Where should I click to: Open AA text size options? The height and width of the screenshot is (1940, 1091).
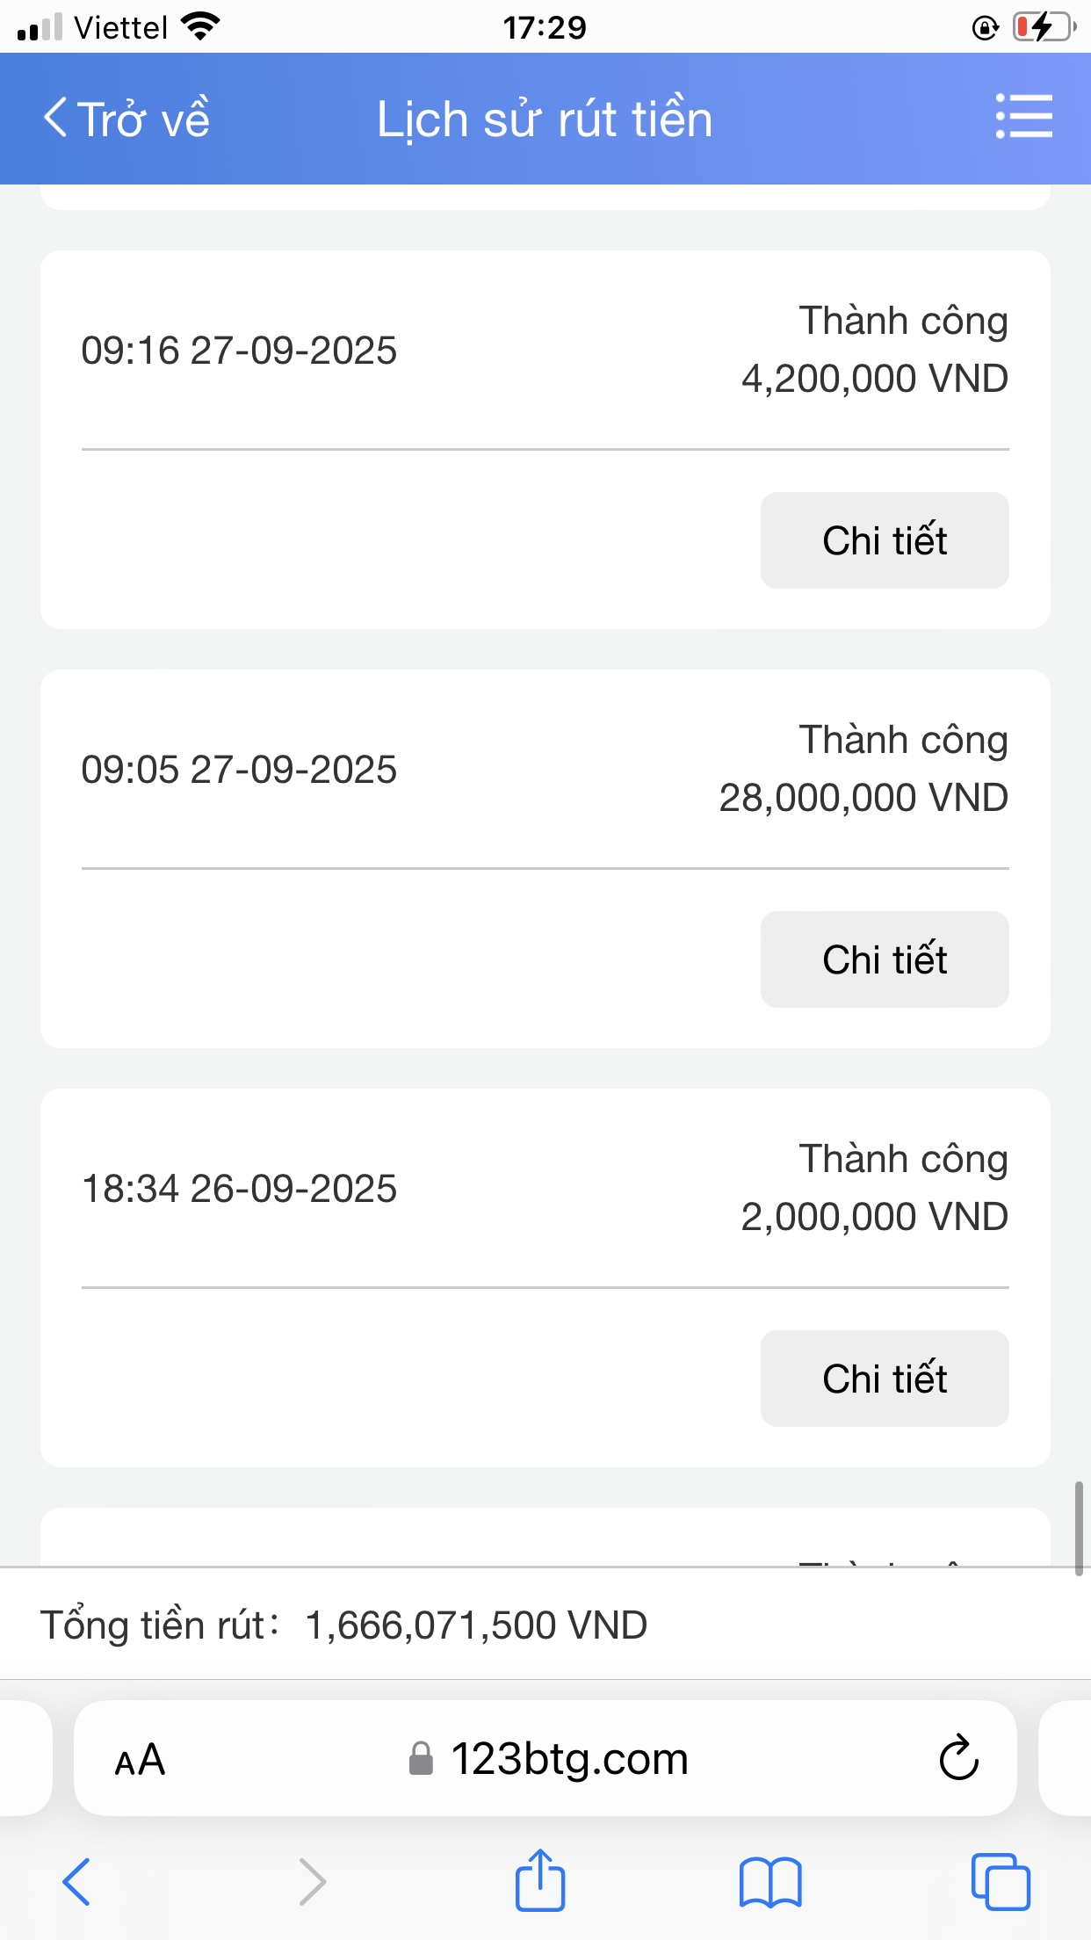point(141,1759)
